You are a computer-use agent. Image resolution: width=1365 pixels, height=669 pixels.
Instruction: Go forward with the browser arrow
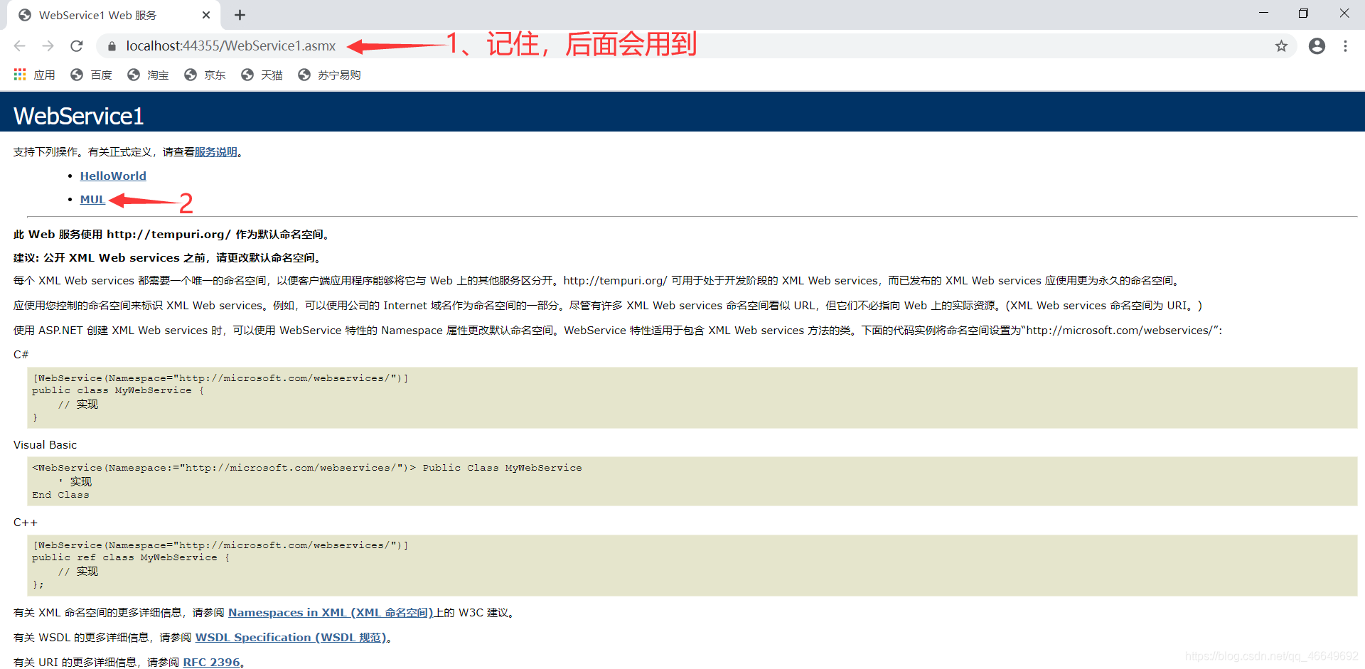48,46
